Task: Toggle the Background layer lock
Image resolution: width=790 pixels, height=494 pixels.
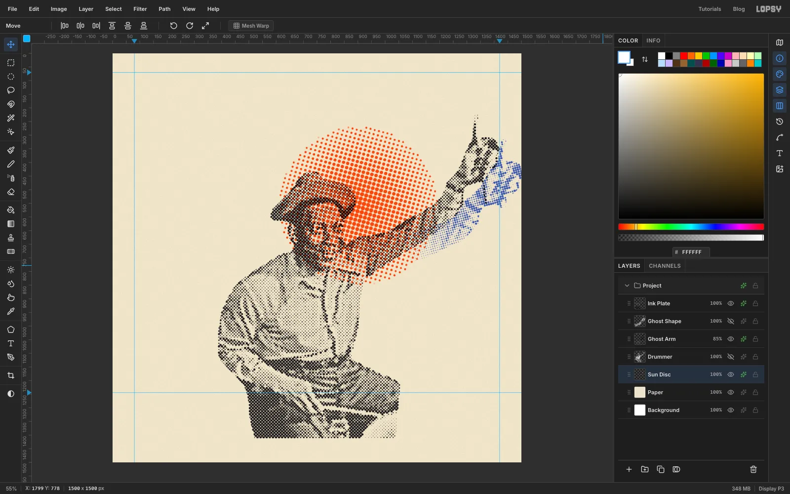Action: click(755, 410)
